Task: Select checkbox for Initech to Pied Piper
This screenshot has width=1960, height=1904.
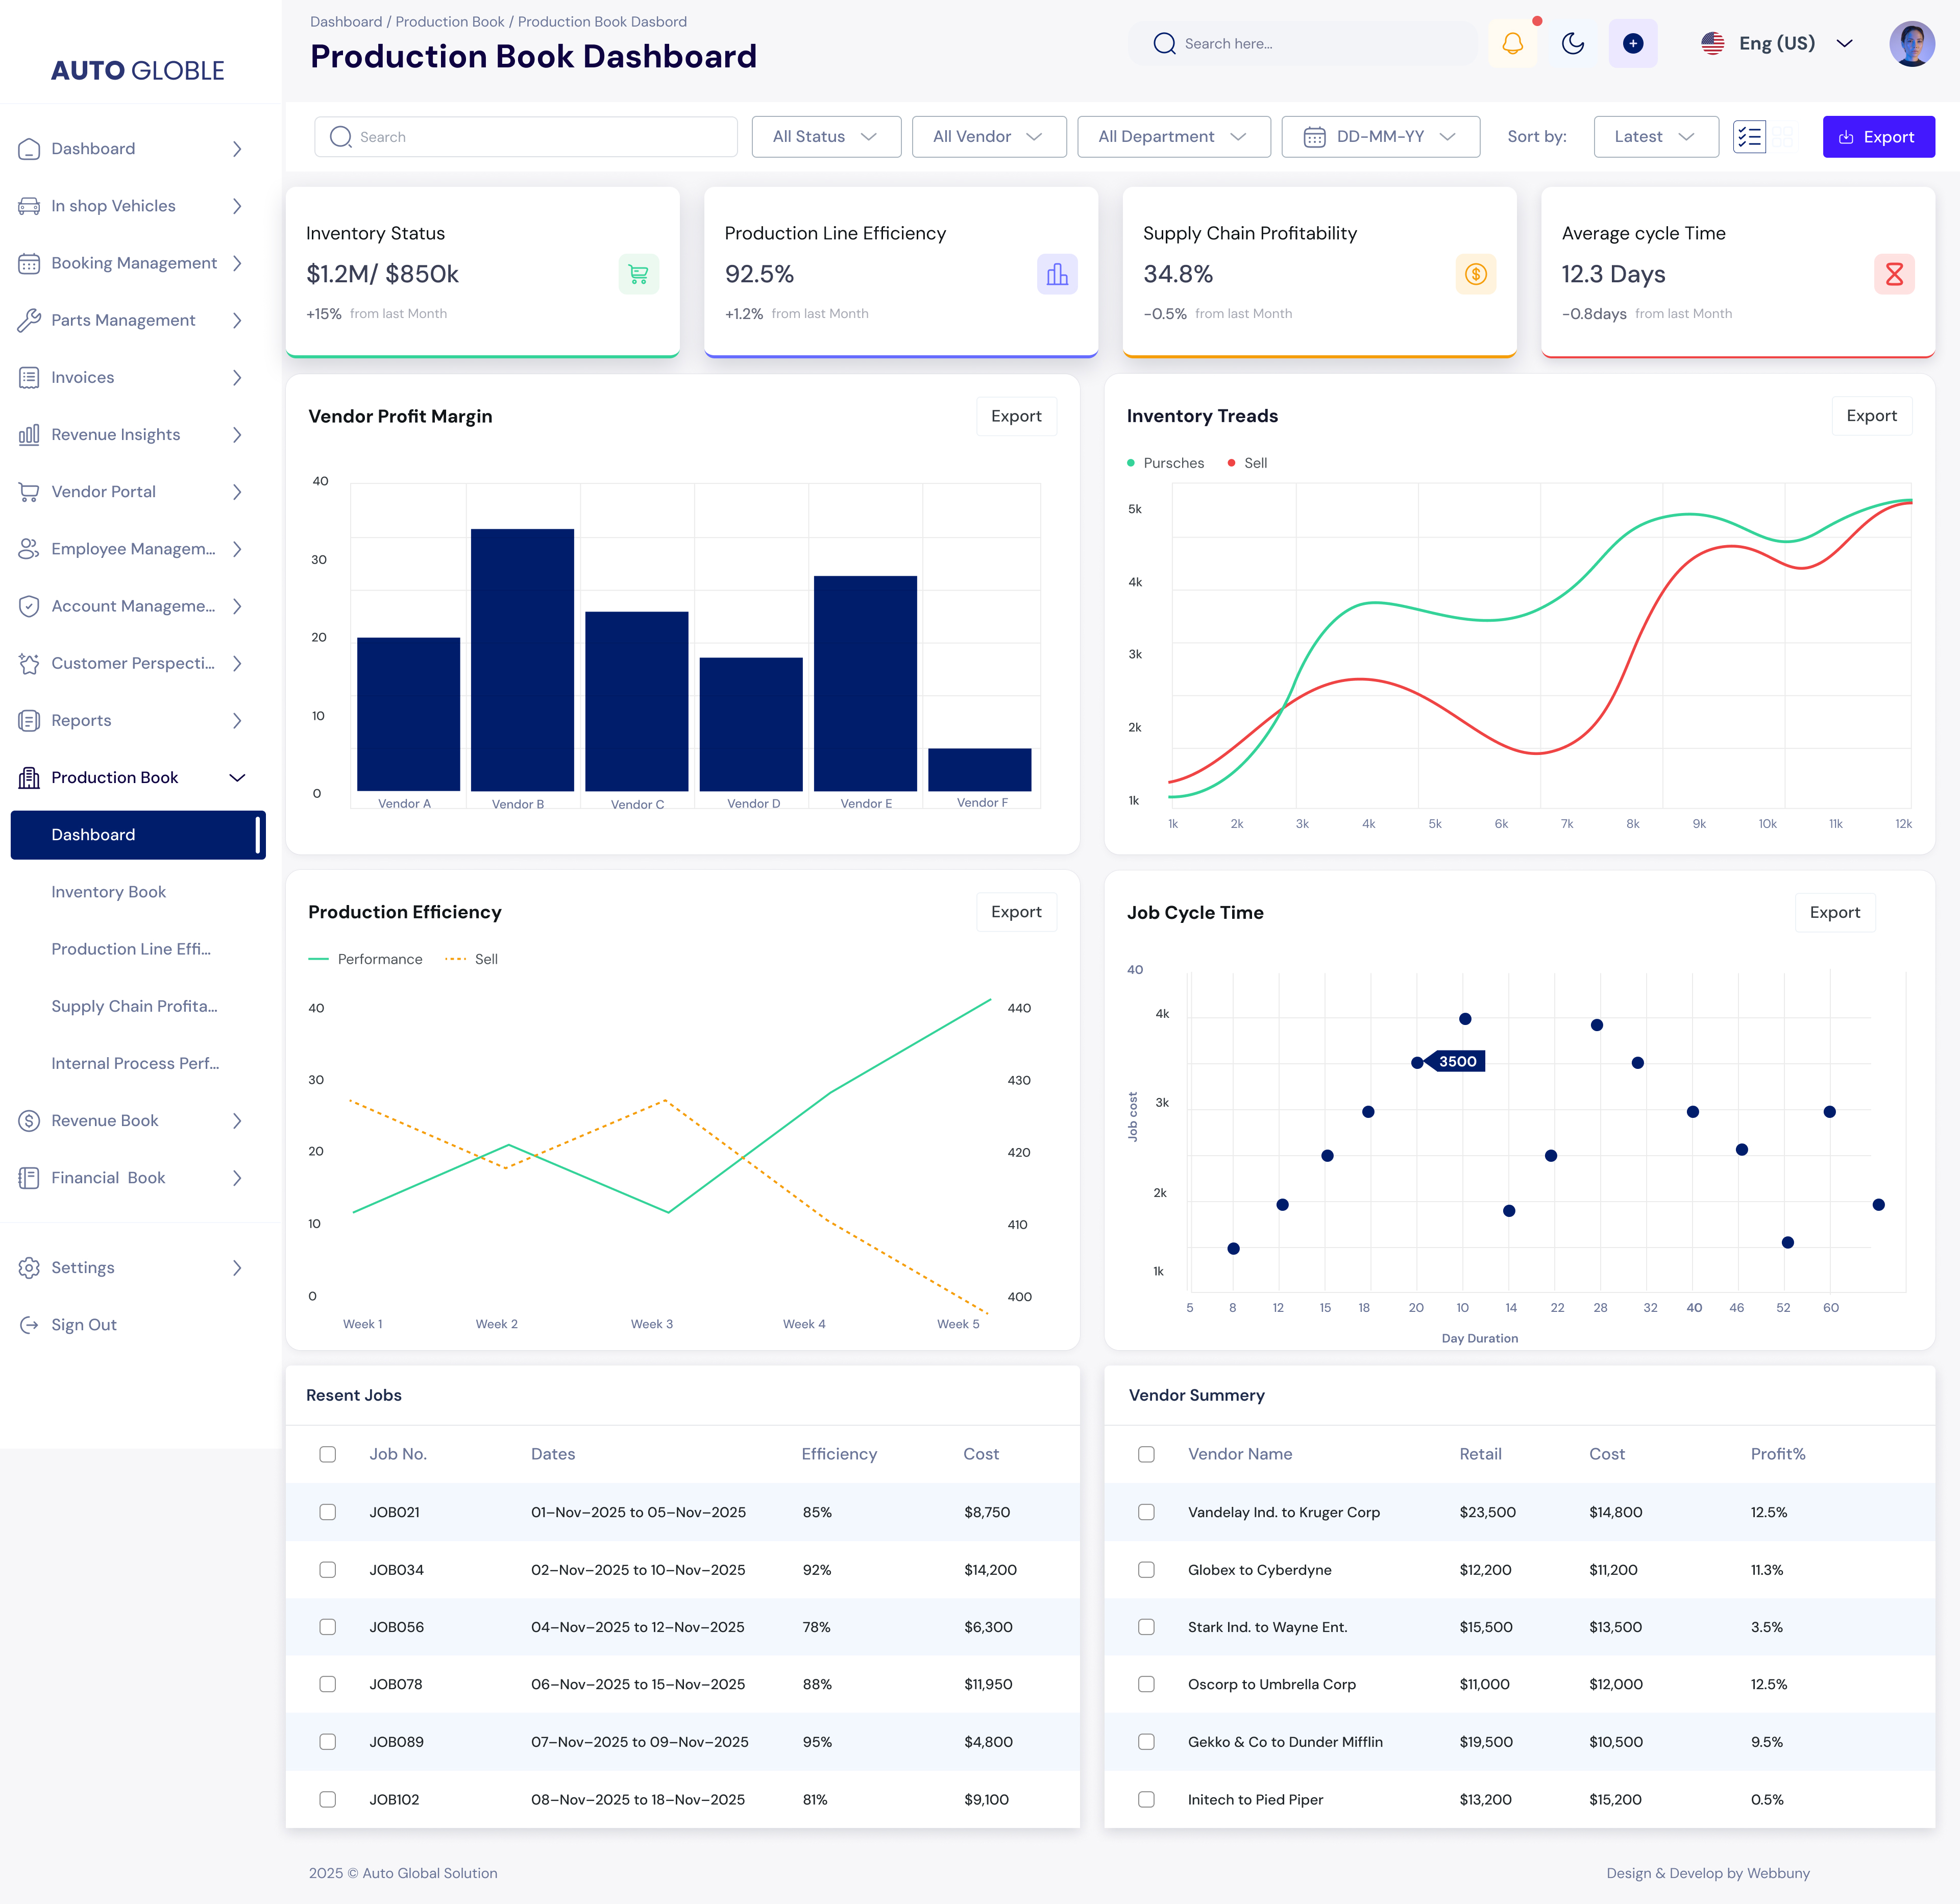Action: (x=1146, y=1799)
